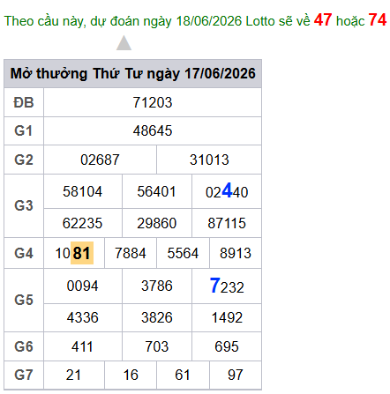Click G5 number 0094

[x=82, y=286]
